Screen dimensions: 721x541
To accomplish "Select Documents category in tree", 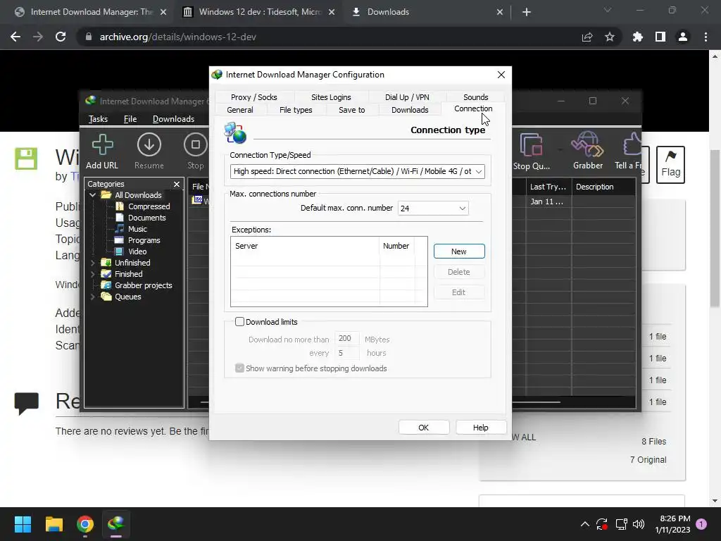I will (146, 218).
